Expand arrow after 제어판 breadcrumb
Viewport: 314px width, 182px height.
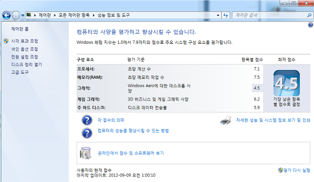pos(54,15)
